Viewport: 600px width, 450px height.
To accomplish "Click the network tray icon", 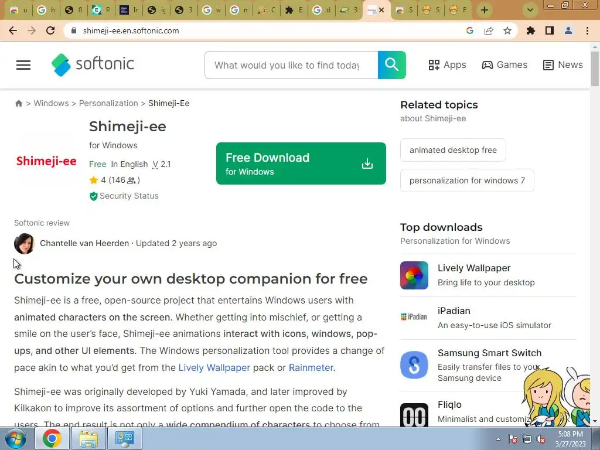I will coord(527,439).
